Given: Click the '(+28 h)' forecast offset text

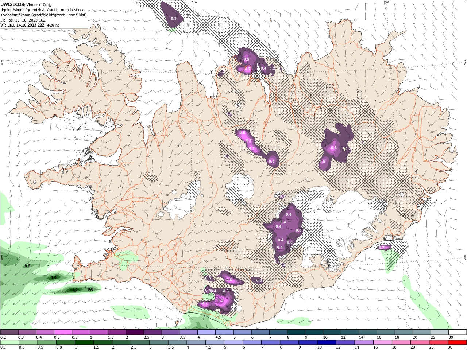Looking at the screenshot, I should tap(52, 25).
